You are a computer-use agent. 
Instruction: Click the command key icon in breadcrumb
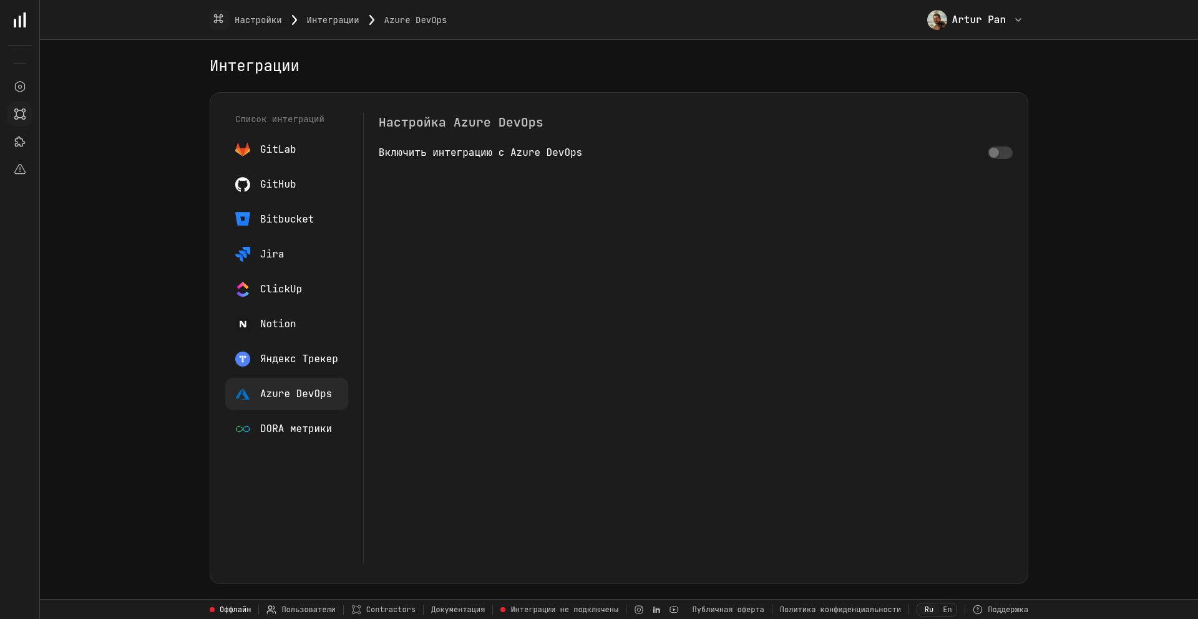click(x=218, y=19)
